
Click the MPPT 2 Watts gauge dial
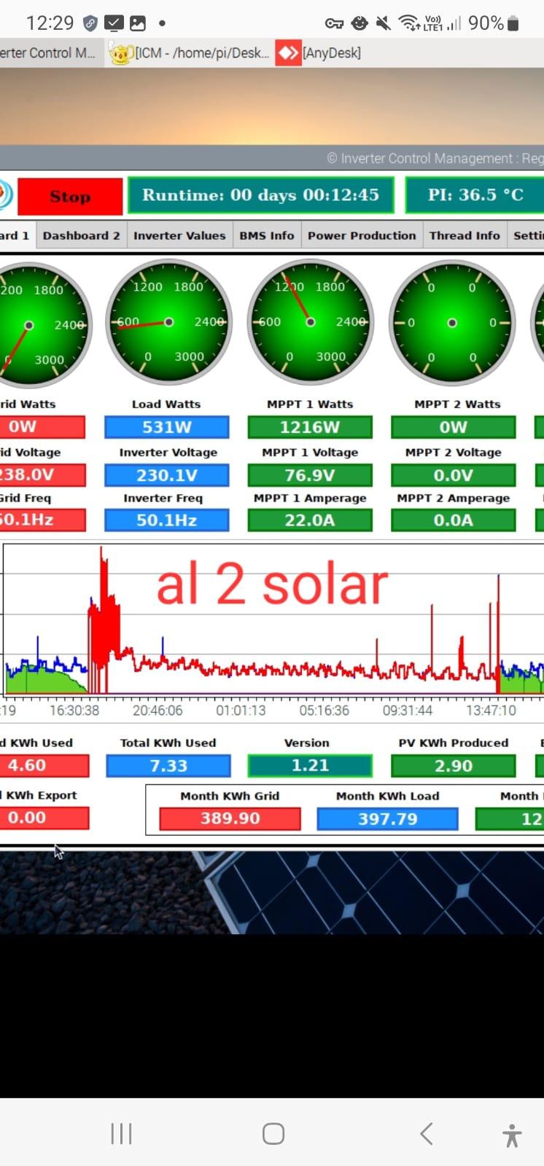[452, 322]
